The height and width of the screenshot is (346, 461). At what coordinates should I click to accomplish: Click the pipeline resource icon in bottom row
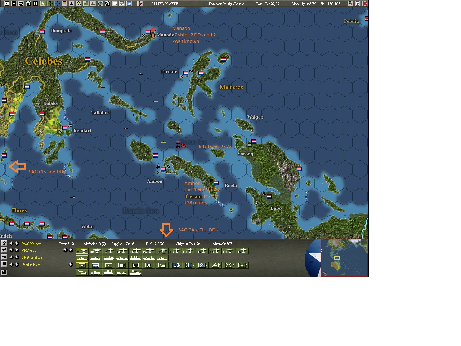[82, 272]
